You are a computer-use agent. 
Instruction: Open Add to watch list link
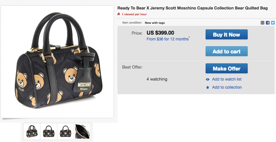(x=227, y=79)
